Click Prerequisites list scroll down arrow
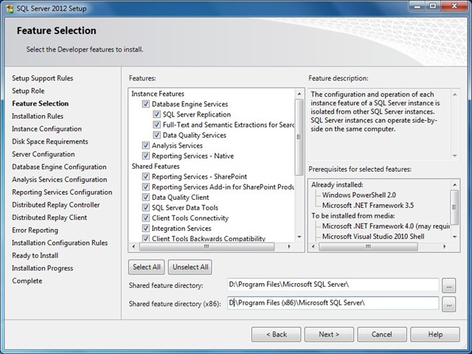The width and height of the screenshot is (472, 354). [x=455, y=237]
